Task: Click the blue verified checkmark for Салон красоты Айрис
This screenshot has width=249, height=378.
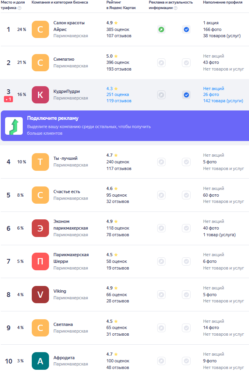Action: coord(186,29)
